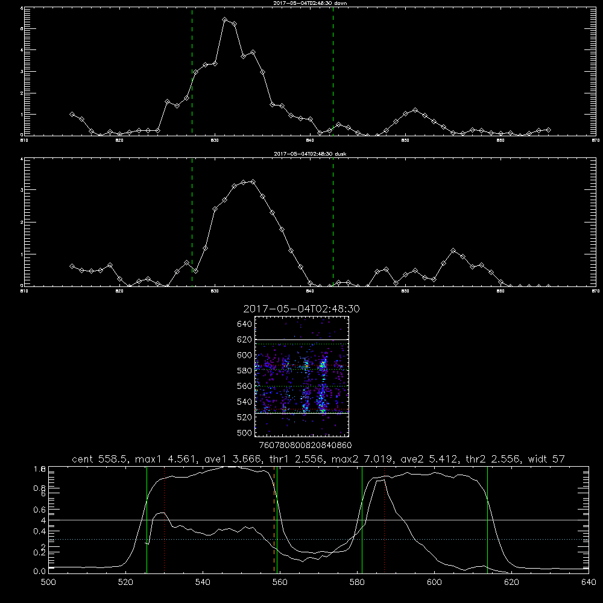Image resolution: width=603 pixels, height=603 pixels.
Task: Click the blue dotted threshold line in bottom plot
Action: (318, 540)
